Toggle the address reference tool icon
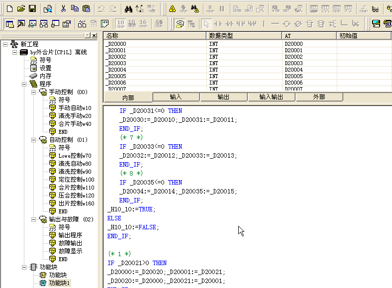This screenshot has height=288, width=392. tap(44, 24)
